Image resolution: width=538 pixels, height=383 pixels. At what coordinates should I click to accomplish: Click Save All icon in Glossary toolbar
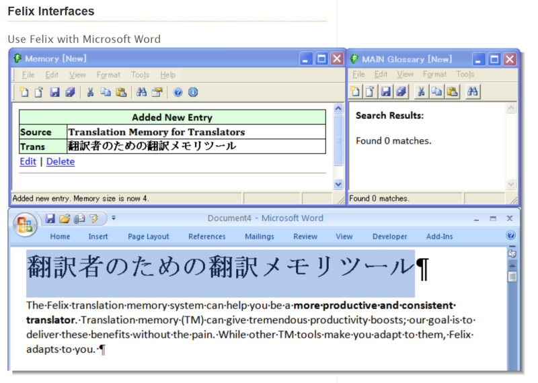(401, 91)
